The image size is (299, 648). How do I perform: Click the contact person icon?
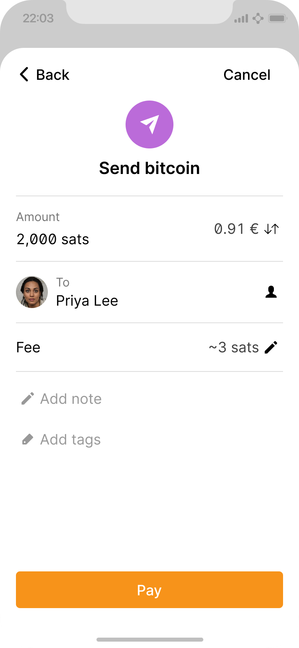(x=271, y=292)
